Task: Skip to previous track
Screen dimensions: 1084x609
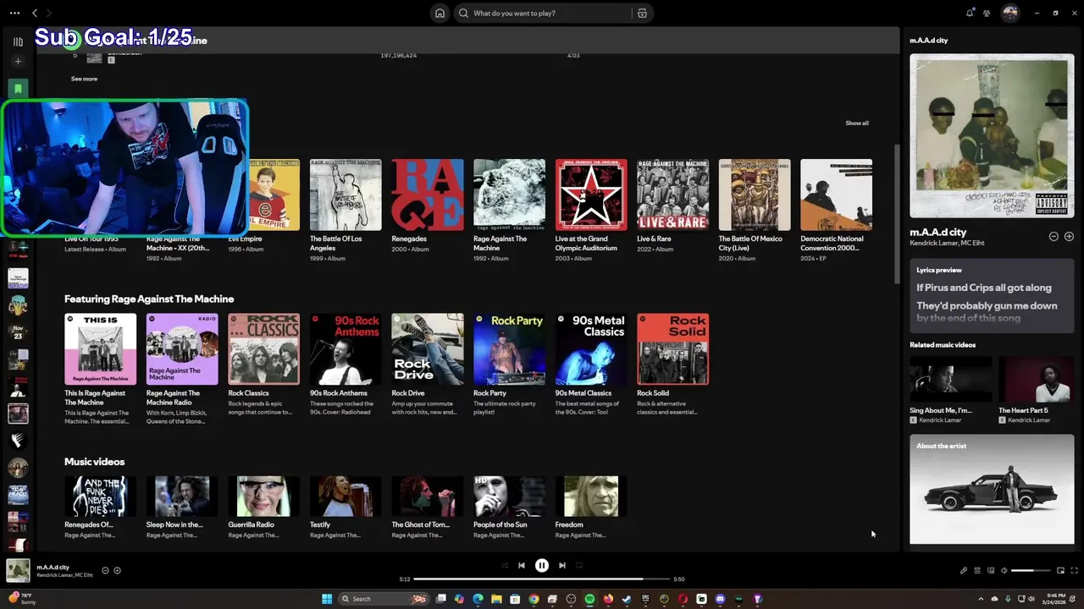Action: 522,565
